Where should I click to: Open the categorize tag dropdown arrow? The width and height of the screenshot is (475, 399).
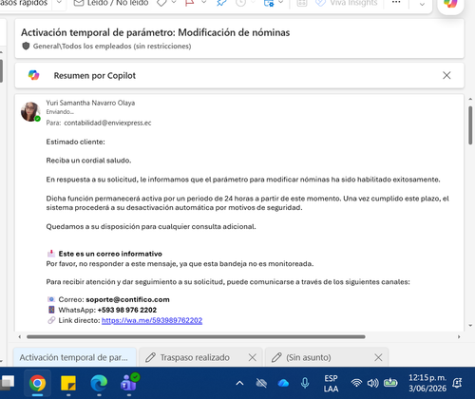point(174,3)
